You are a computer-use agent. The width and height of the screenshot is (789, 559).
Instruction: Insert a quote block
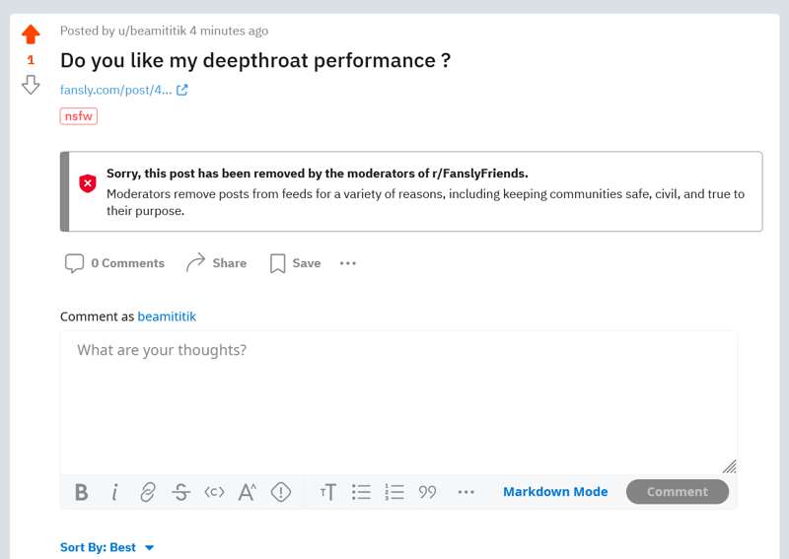427,492
